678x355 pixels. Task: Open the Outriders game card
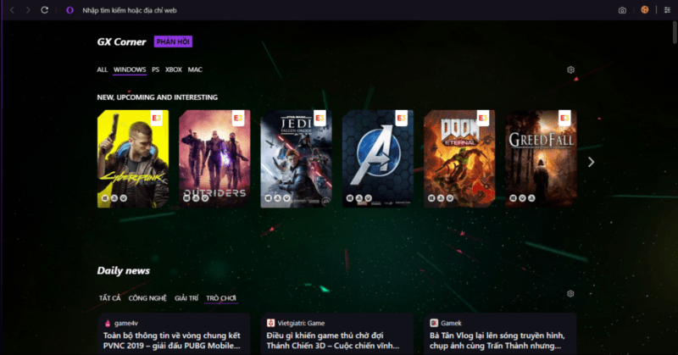tap(214, 158)
